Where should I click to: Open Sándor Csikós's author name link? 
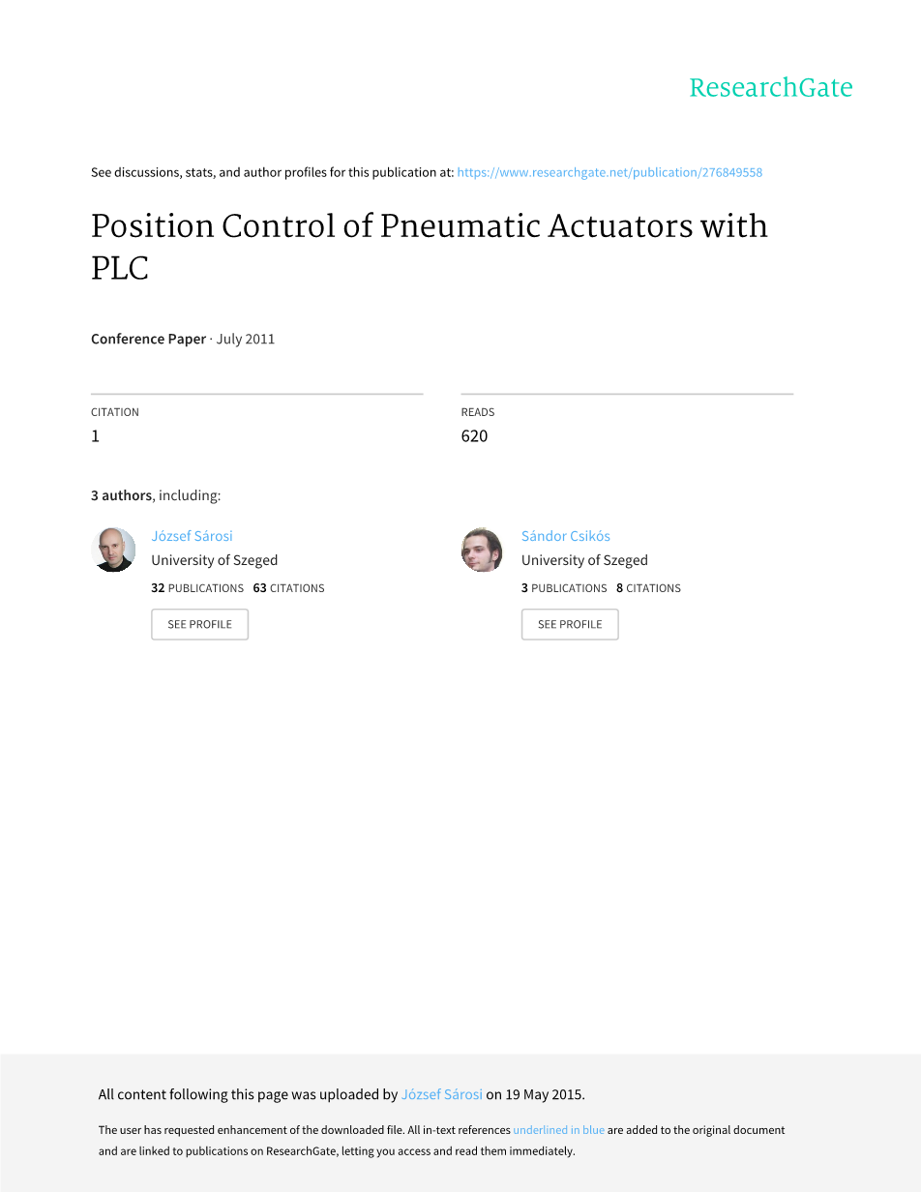click(x=565, y=536)
